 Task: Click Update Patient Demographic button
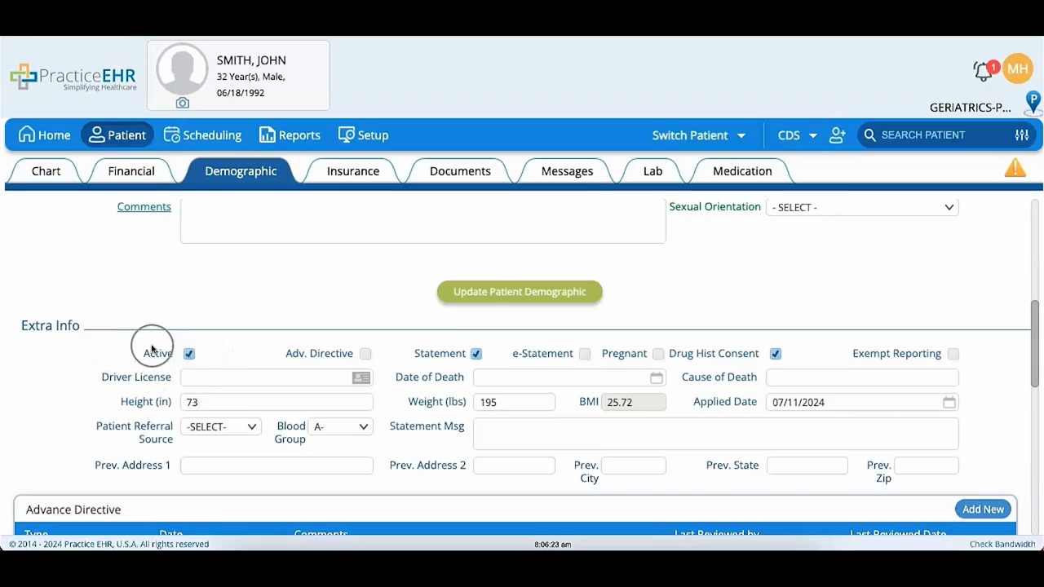click(520, 292)
